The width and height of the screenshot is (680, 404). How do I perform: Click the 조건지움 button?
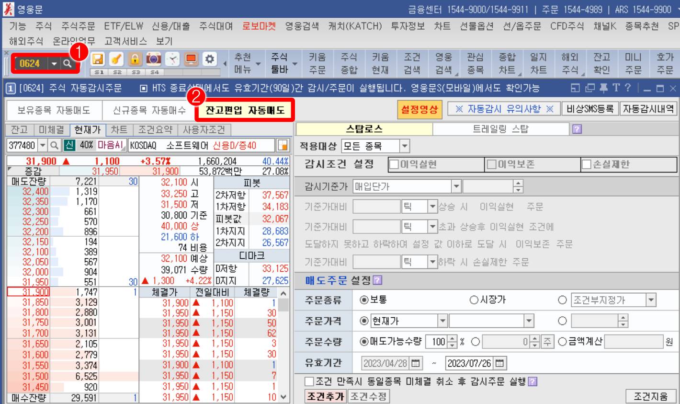point(651,396)
